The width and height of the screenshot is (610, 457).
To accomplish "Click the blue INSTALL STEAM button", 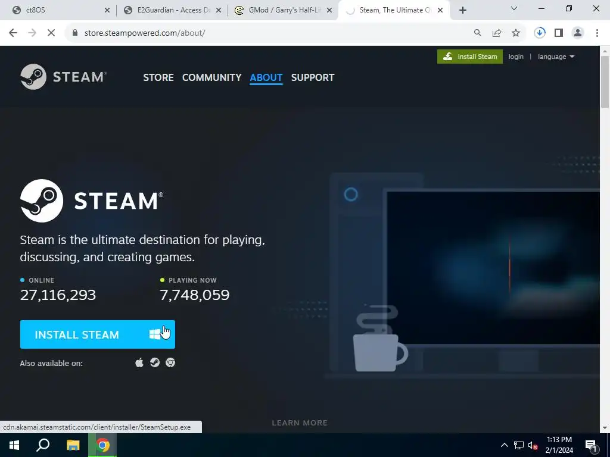I will click(98, 334).
